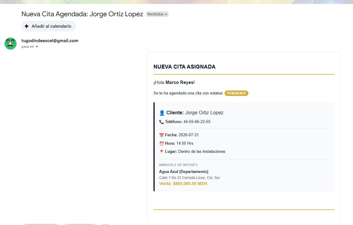
Task: Click the person icon beside Cliente
Action: (162, 113)
